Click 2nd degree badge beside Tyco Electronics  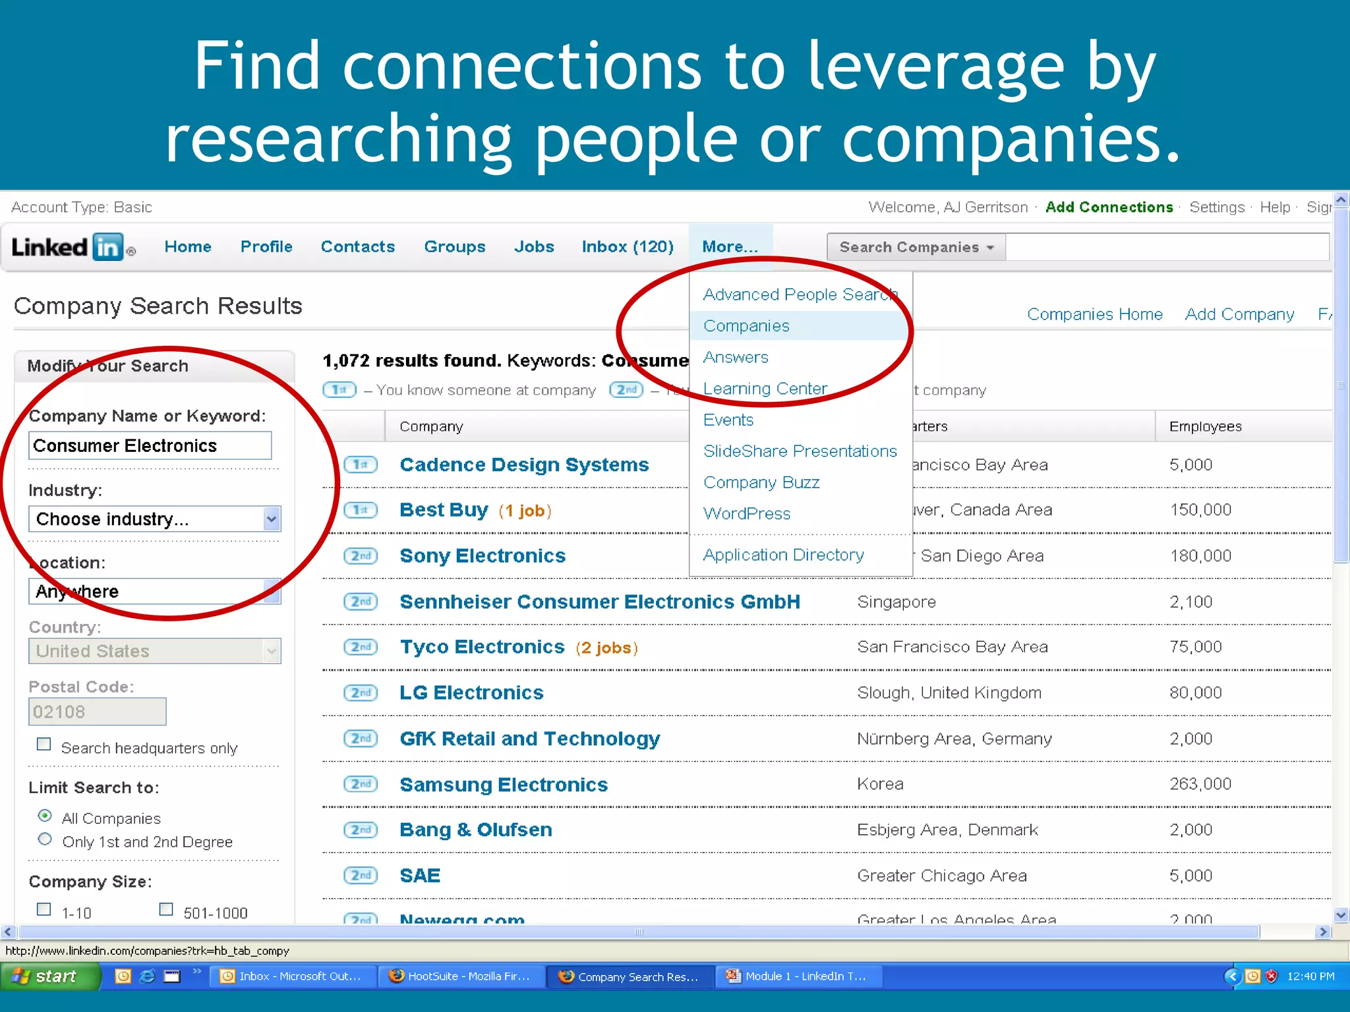[x=361, y=647]
